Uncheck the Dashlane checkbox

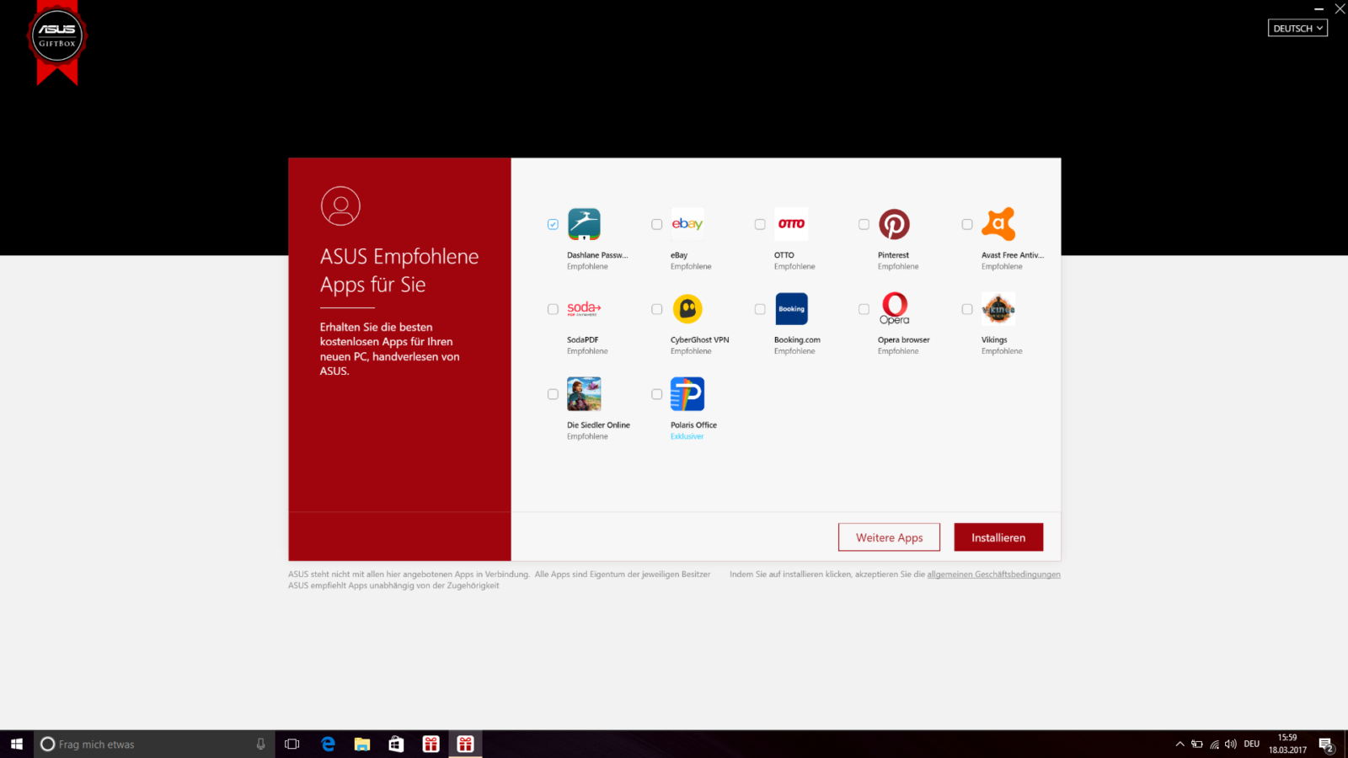tap(553, 224)
